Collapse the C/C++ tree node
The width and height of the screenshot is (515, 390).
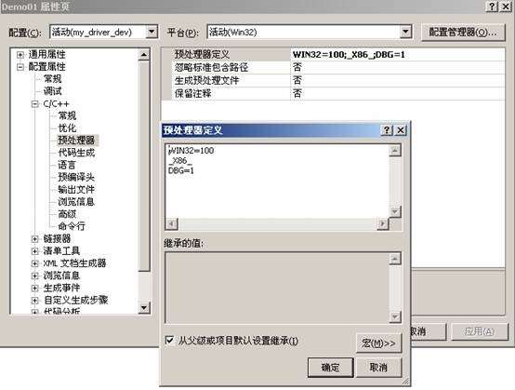pyautogui.click(x=34, y=104)
